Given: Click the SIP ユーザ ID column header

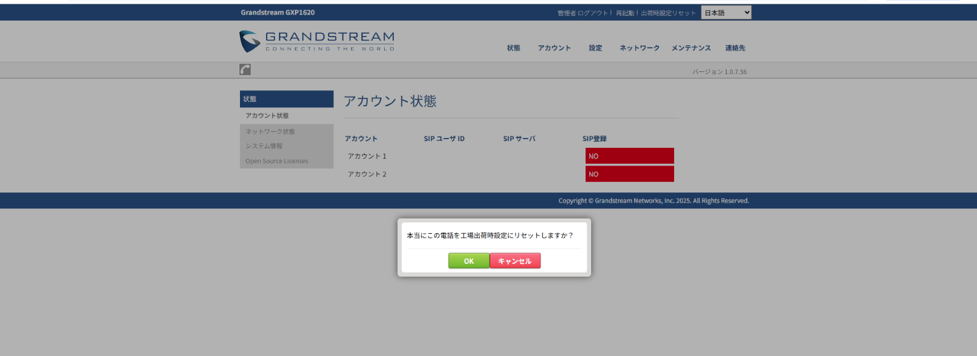Looking at the screenshot, I should tap(444, 139).
